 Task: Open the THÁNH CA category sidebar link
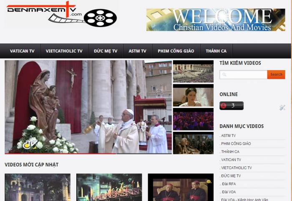click(230, 151)
